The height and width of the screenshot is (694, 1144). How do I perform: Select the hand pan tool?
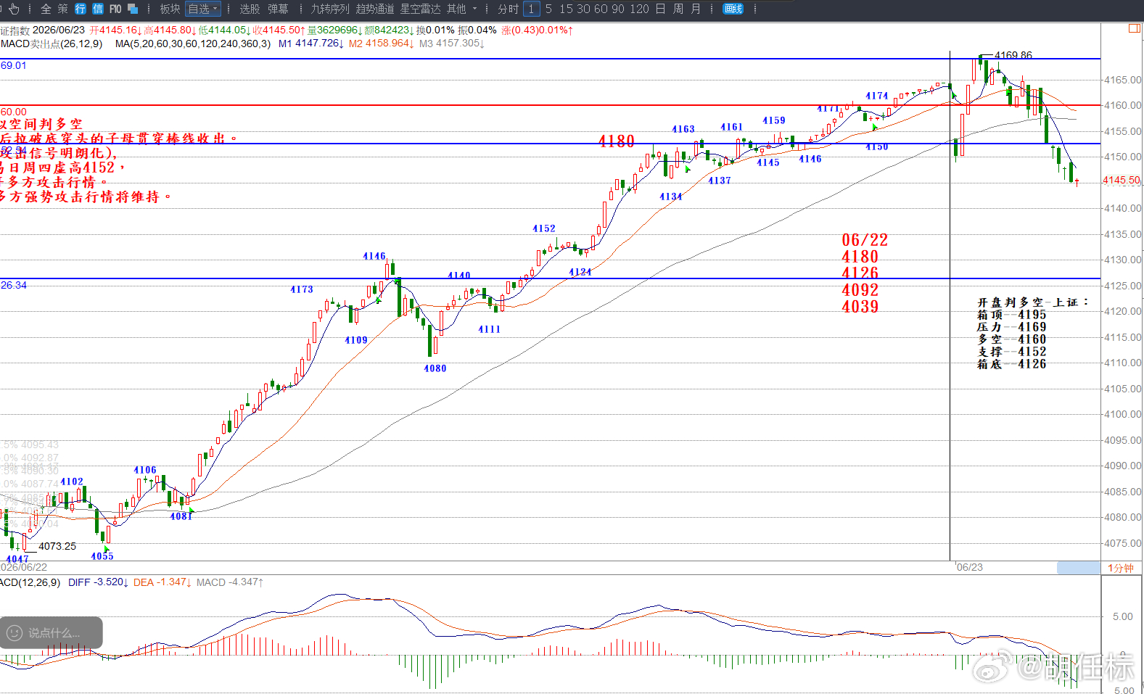pyautogui.click(x=14, y=9)
